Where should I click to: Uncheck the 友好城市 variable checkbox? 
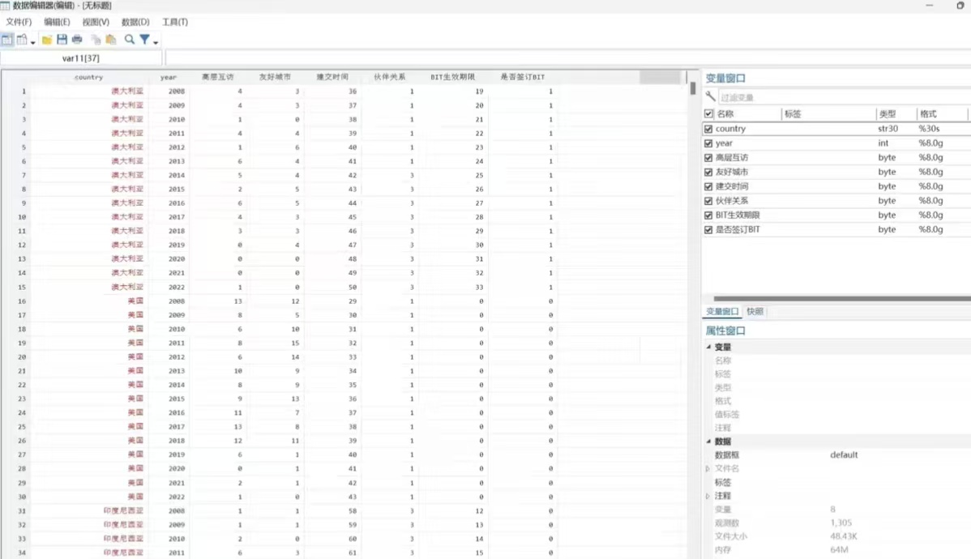708,172
